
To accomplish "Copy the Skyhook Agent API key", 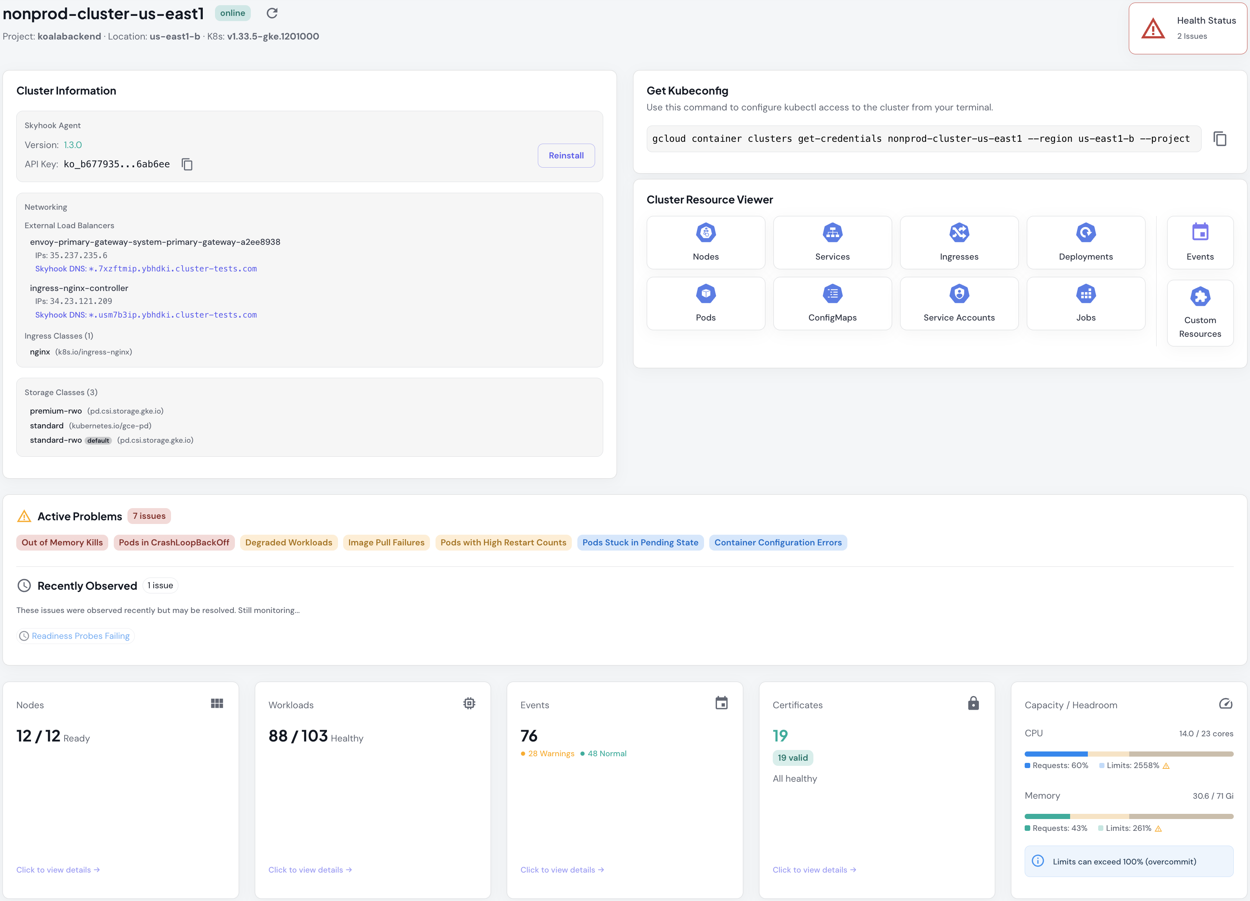I will 187,164.
